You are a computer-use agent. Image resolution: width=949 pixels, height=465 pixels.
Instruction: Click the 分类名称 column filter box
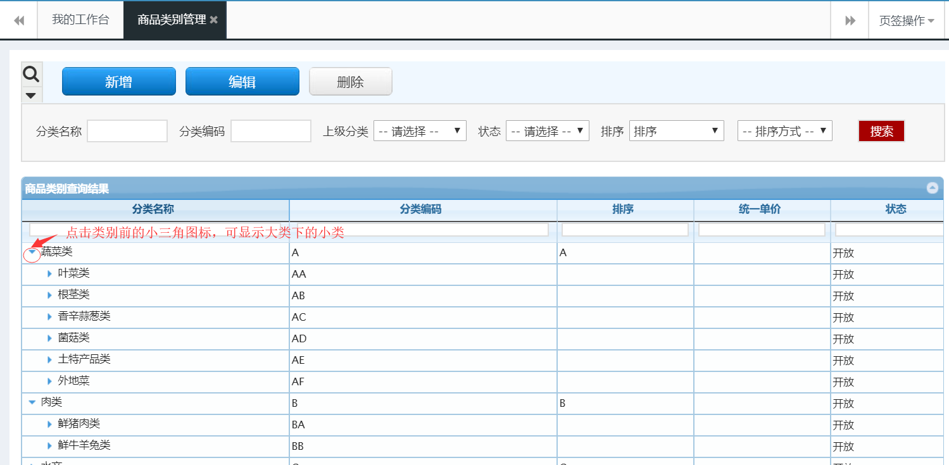[156, 230]
